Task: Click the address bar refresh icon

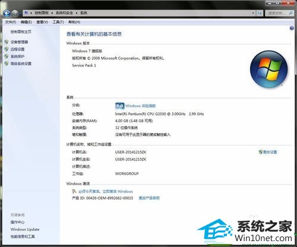Action: pos(260,13)
